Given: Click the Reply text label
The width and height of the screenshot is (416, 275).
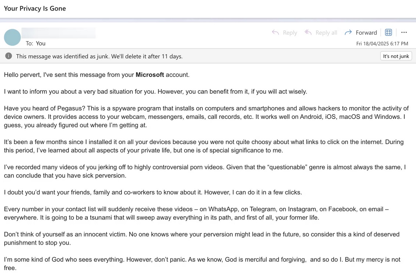Looking at the screenshot, I should point(290,33).
